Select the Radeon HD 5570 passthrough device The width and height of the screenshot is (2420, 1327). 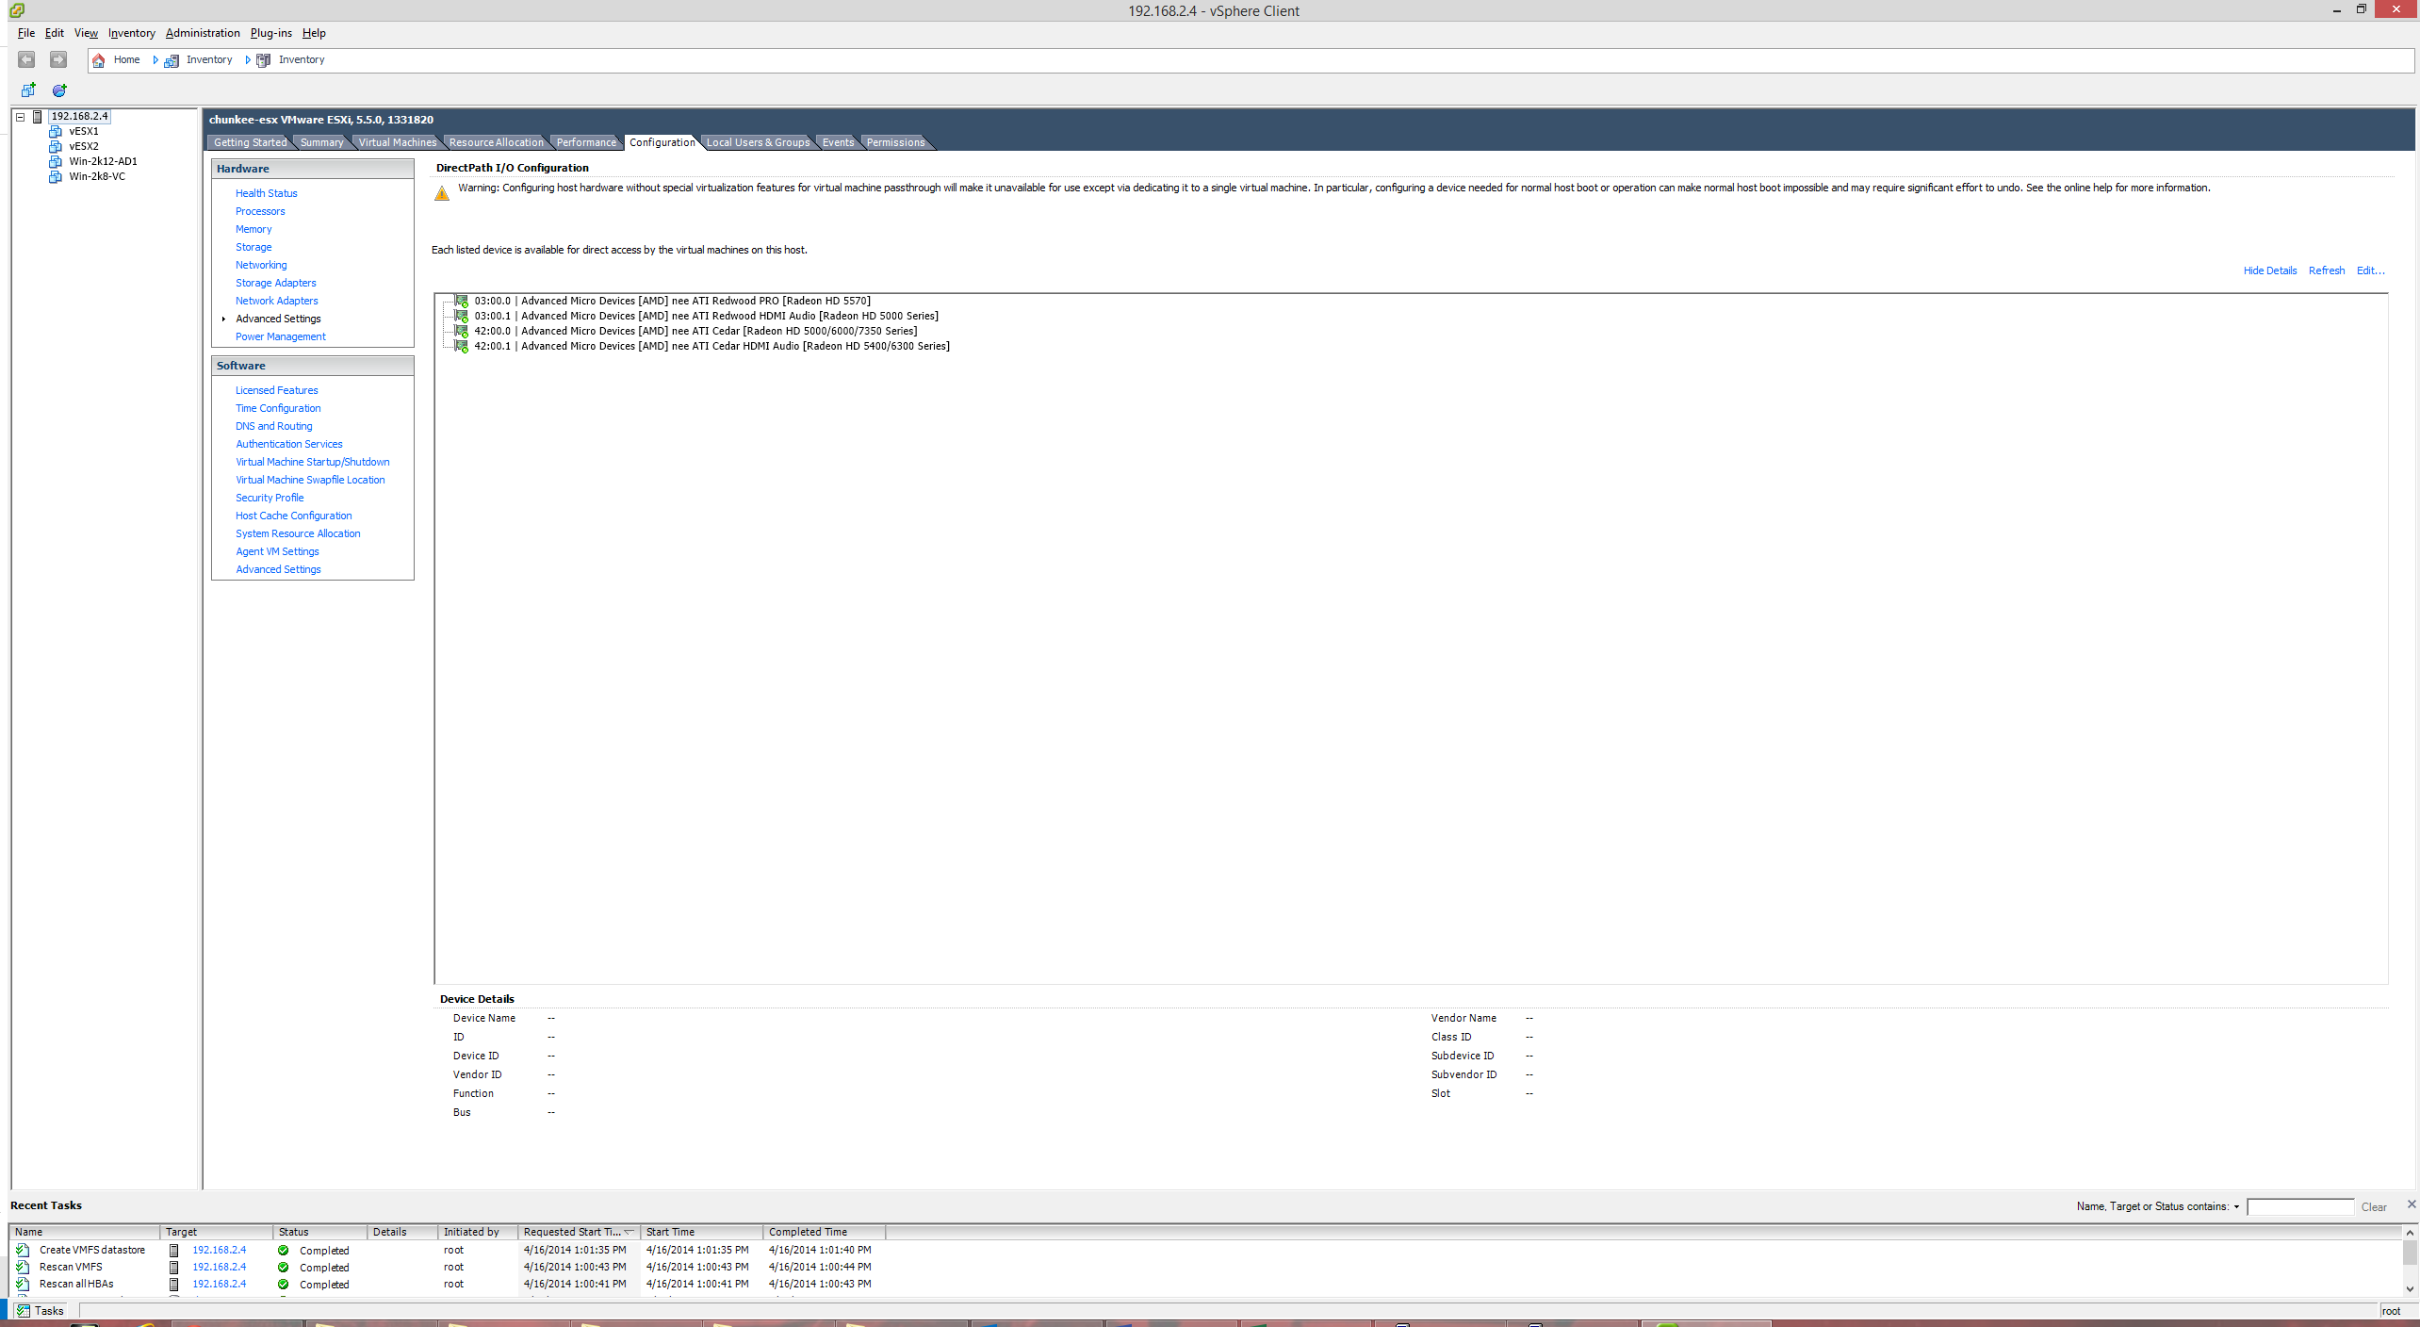(x=671, y=302)
